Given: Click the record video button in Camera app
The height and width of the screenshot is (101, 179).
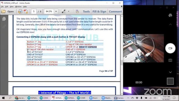Looking at the screenshot, I should [170, 48].
